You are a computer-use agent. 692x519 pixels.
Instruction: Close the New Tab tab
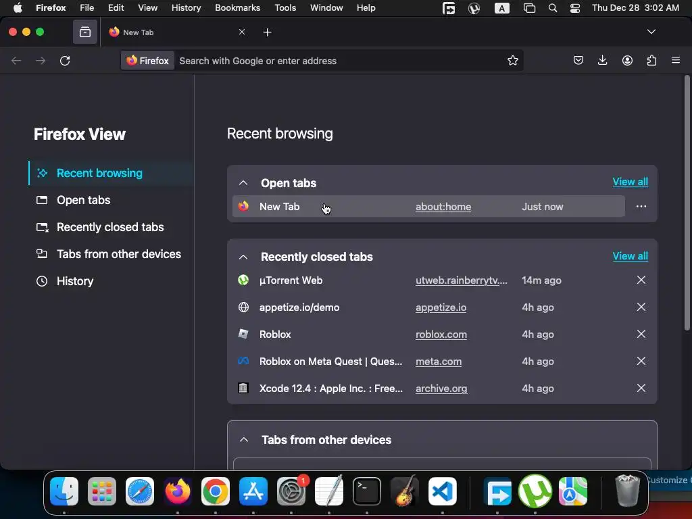pyautogui.click(x=242, y=32)
